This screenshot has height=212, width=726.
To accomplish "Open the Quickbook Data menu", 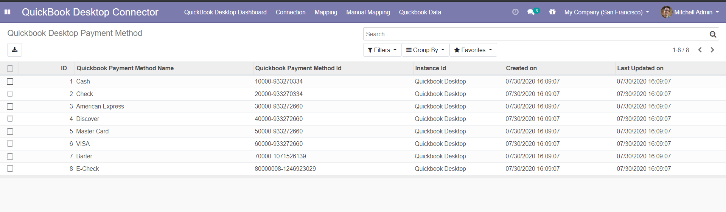I will tap(420, 12).
